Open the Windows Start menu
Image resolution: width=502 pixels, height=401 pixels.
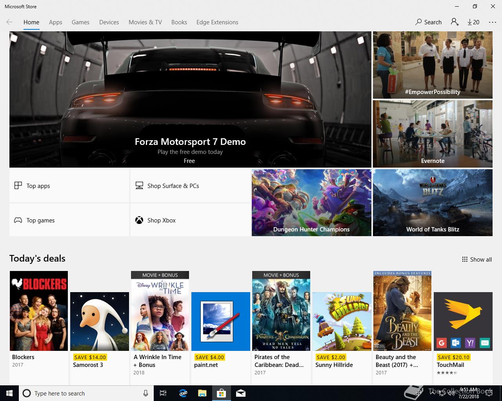click(x=9, y=393)
